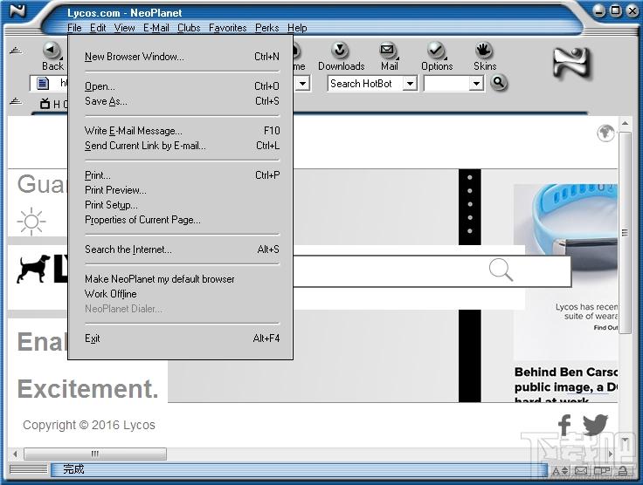Choose Write E-Mail Message...

coord(182,131)
